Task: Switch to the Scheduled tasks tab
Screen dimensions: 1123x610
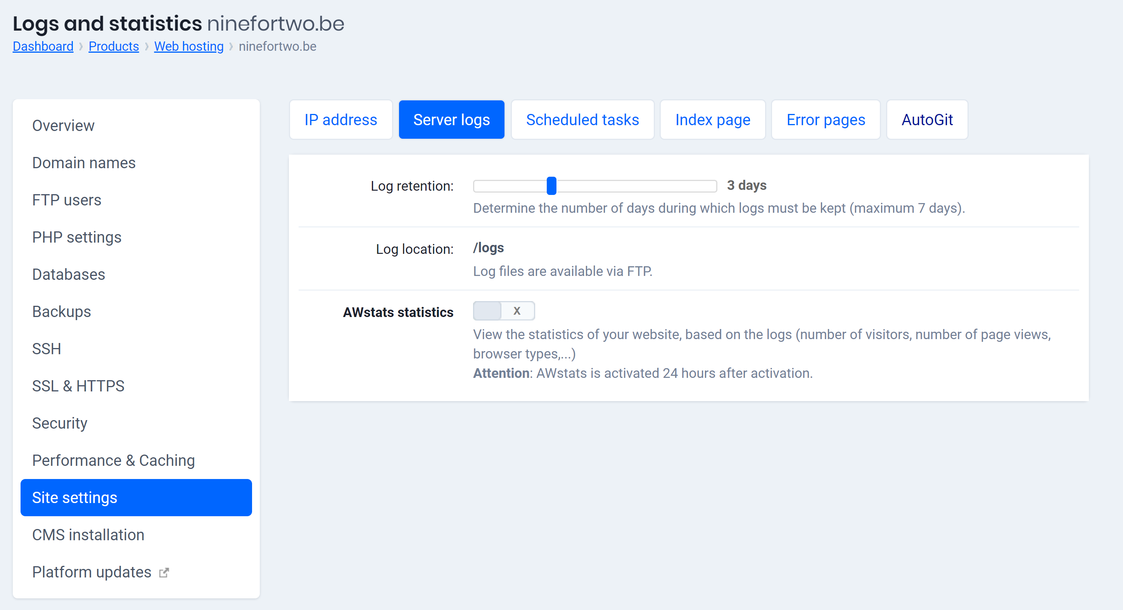Action: pos(582,120)
